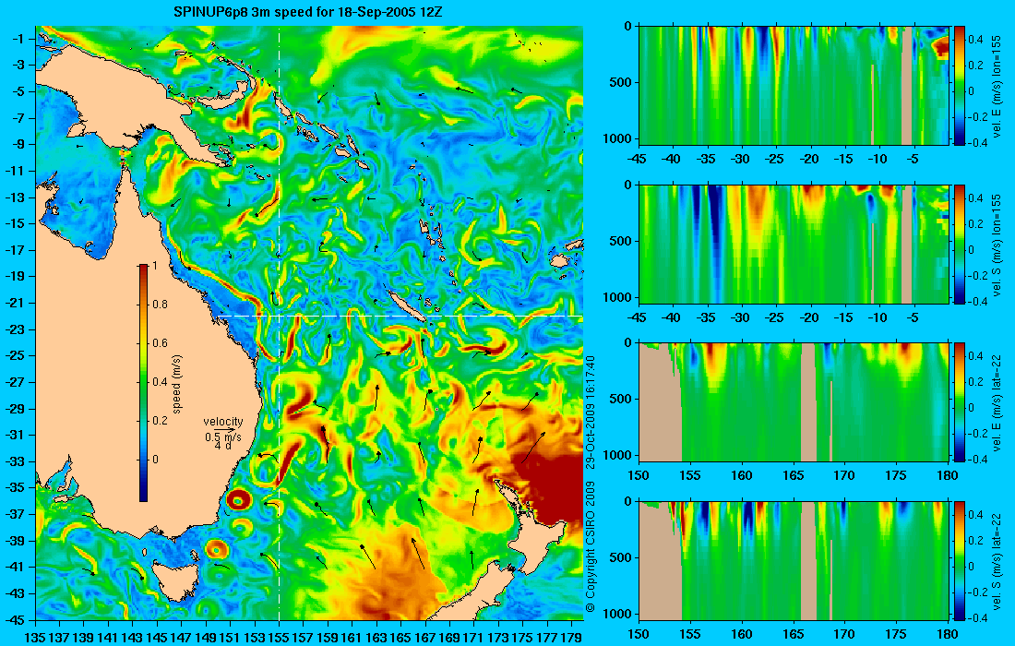Click the 'vel. E (m/s) lon=155' axis label
Image resolution: width=1015 pixels, height=646 pixels.
[997, 87]
